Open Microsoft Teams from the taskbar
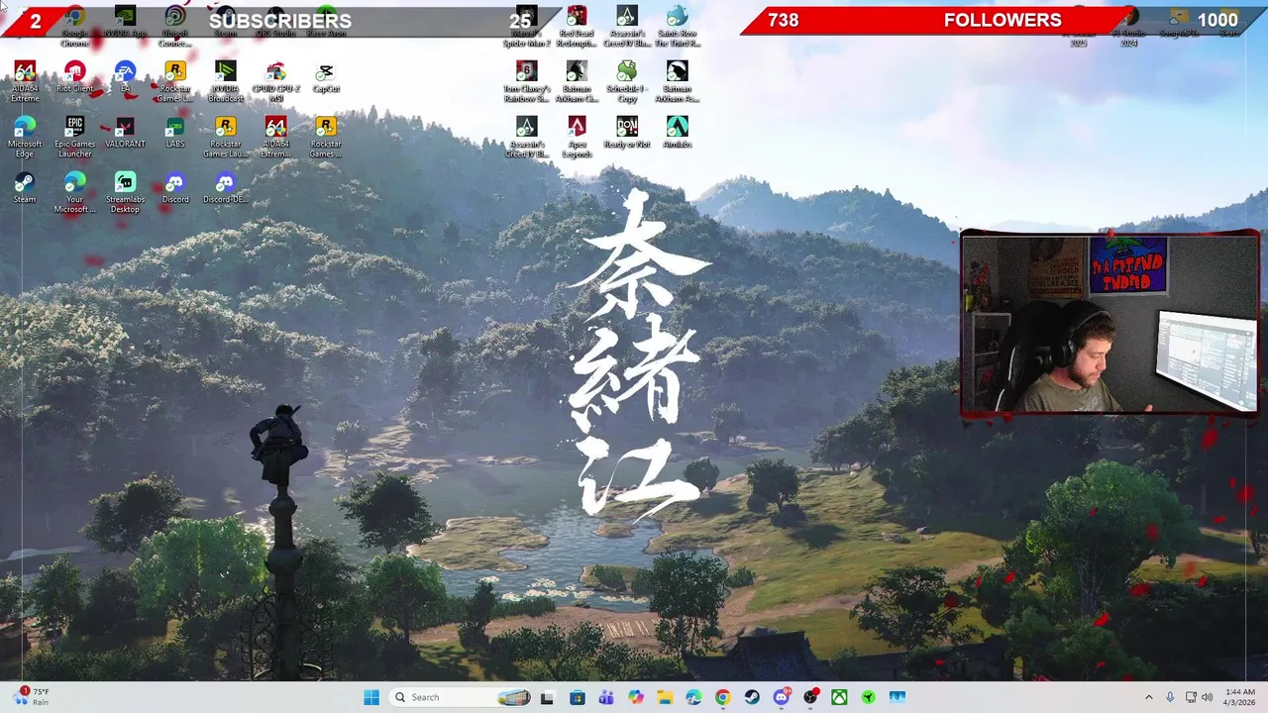Image resolution: width=1268 pixels, height=713 pixels. (x=606, y=697)
